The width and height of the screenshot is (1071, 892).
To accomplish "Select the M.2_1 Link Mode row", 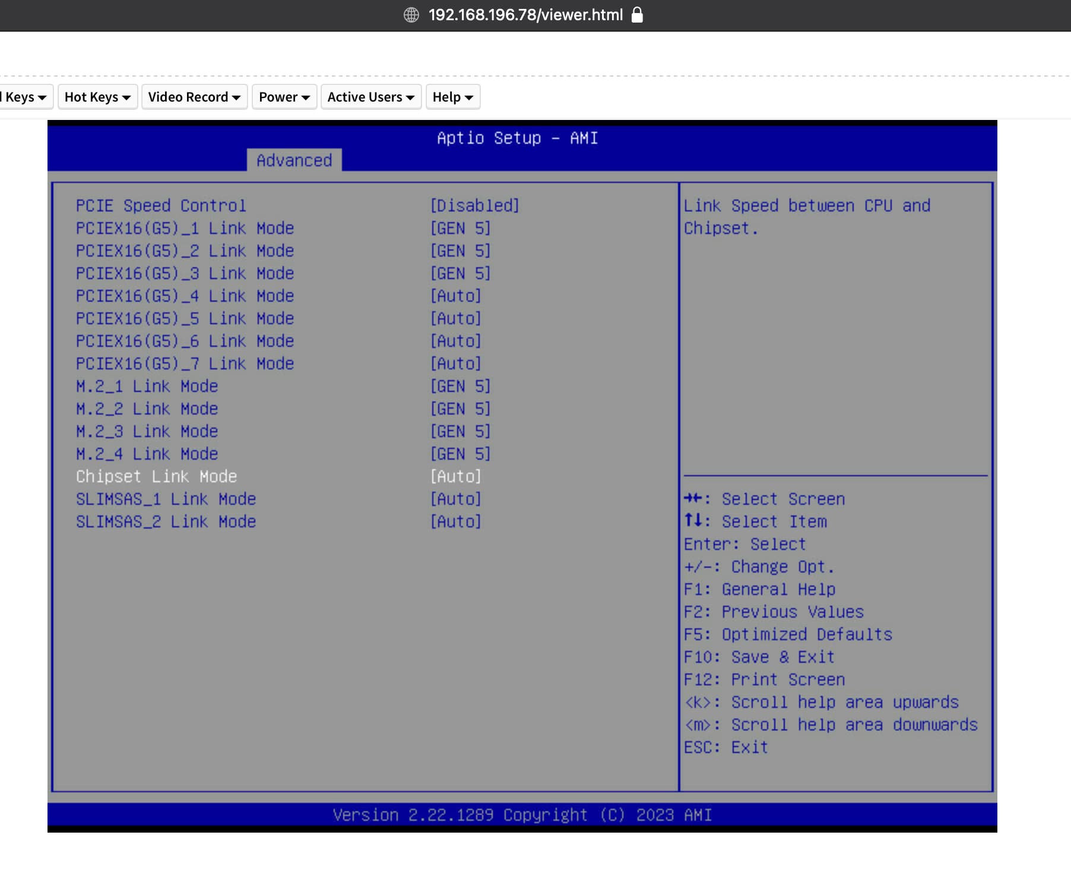I will coord(147,386).
